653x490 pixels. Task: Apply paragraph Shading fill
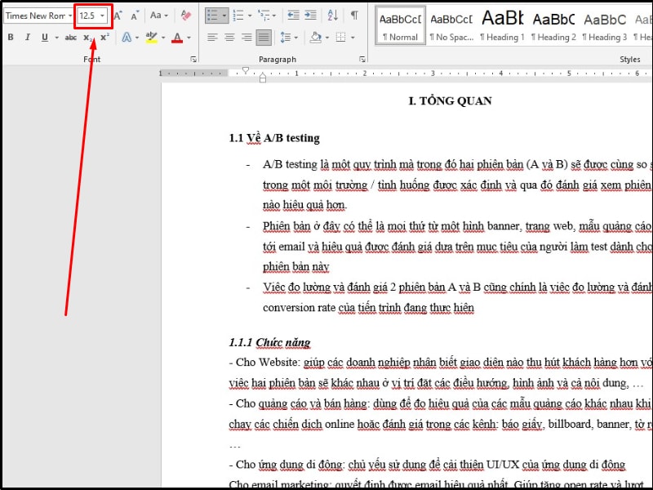316,38
